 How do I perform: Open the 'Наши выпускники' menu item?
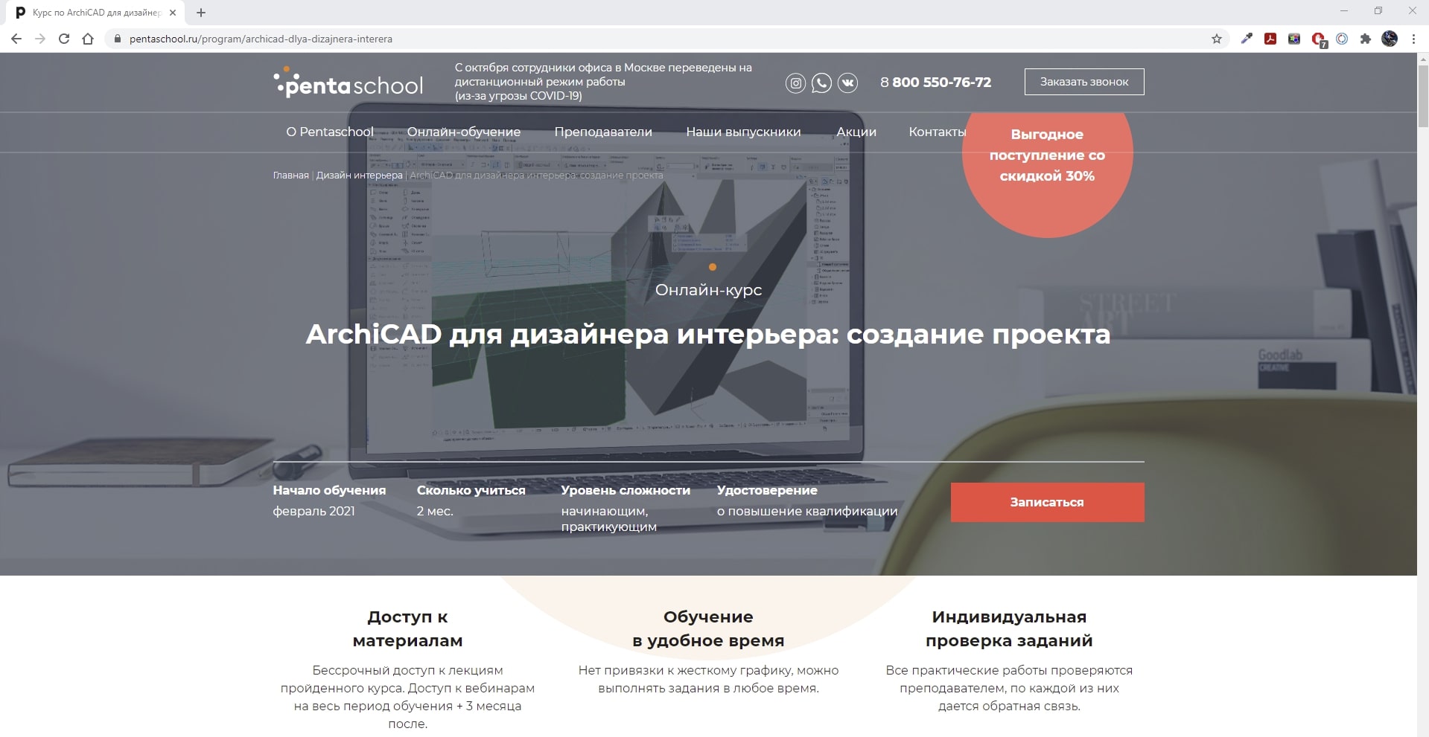pyautogui.click(x=743, y=132)
